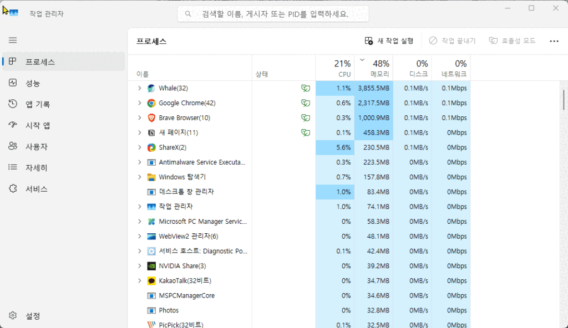Open the 사용자 tab
568x328 pixels.
point(64,147)
